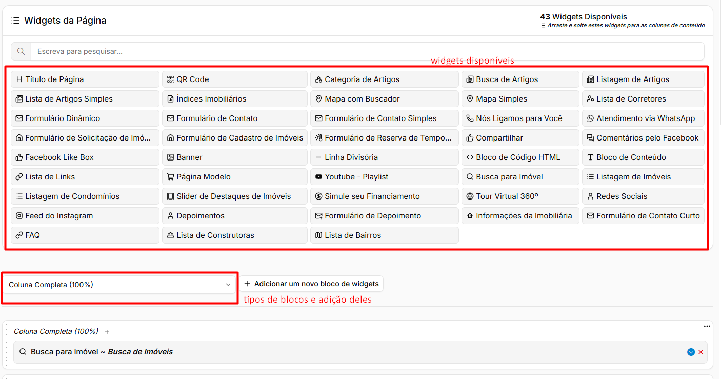Click the Widgets da Página list icon
The height and width of the screenshot is (379, 721).
click(15, 21)
